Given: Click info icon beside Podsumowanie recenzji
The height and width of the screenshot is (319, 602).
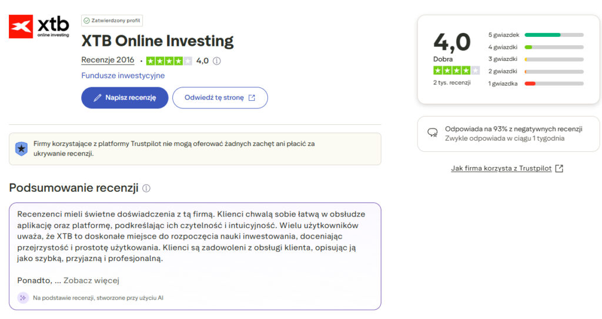Looking at the screenshot, I should coord(146,188).
